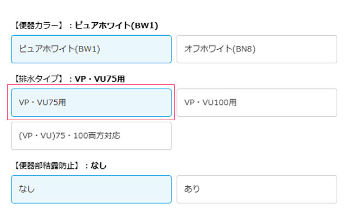Choose the VP・VU100用 drain type
347x217 pixels.
256,102
